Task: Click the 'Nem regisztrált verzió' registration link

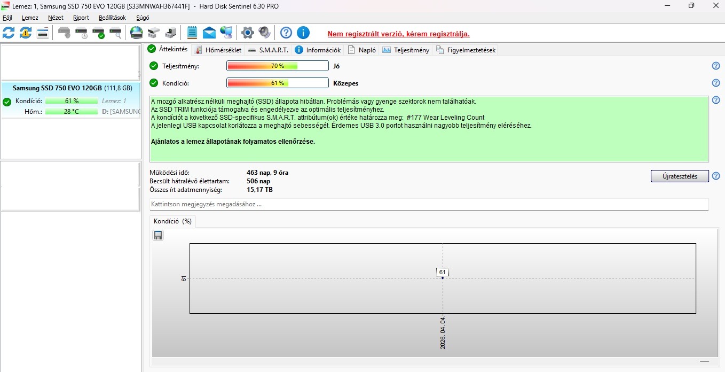Action: click(x=399, y=34)
